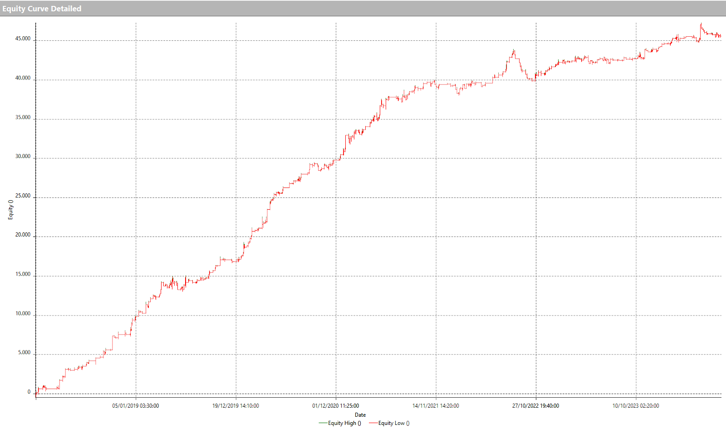Click the 25.000 equity axis value
This screenshot has width=726, height=429.
pos(23,196)
